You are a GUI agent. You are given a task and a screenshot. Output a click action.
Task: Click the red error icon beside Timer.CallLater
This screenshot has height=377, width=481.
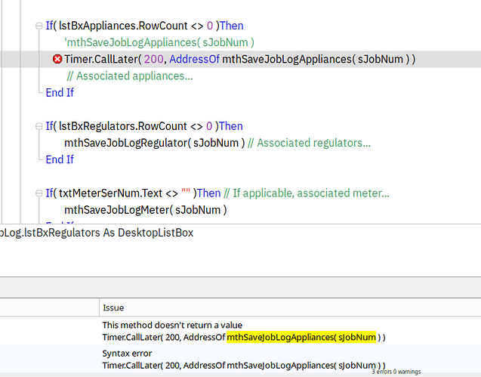tap(57, 59)
